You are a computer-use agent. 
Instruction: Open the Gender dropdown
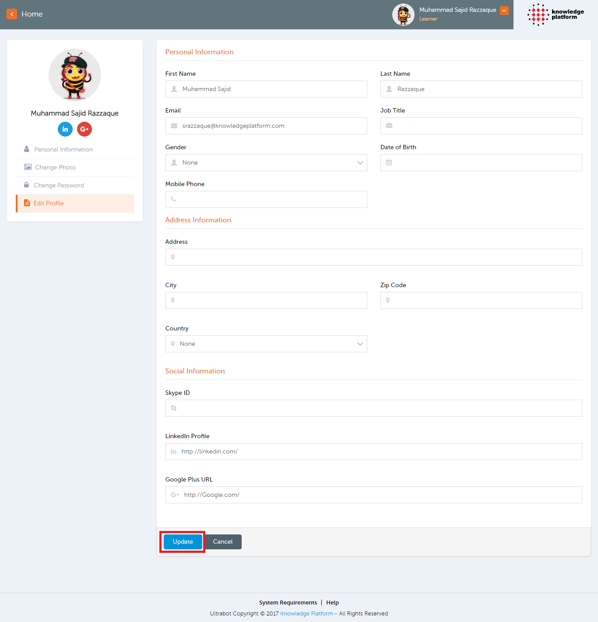266,163
